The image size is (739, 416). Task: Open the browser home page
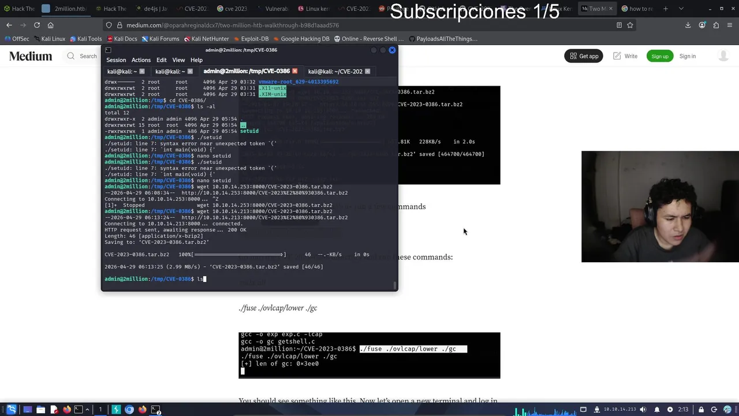pos(51,25)
